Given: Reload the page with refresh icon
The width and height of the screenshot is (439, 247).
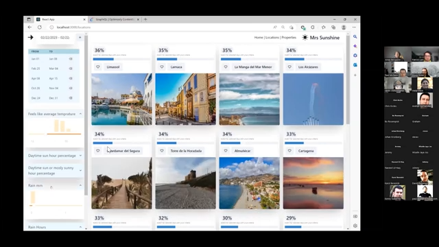Looking at the screenshot, I should click(40, 27).
